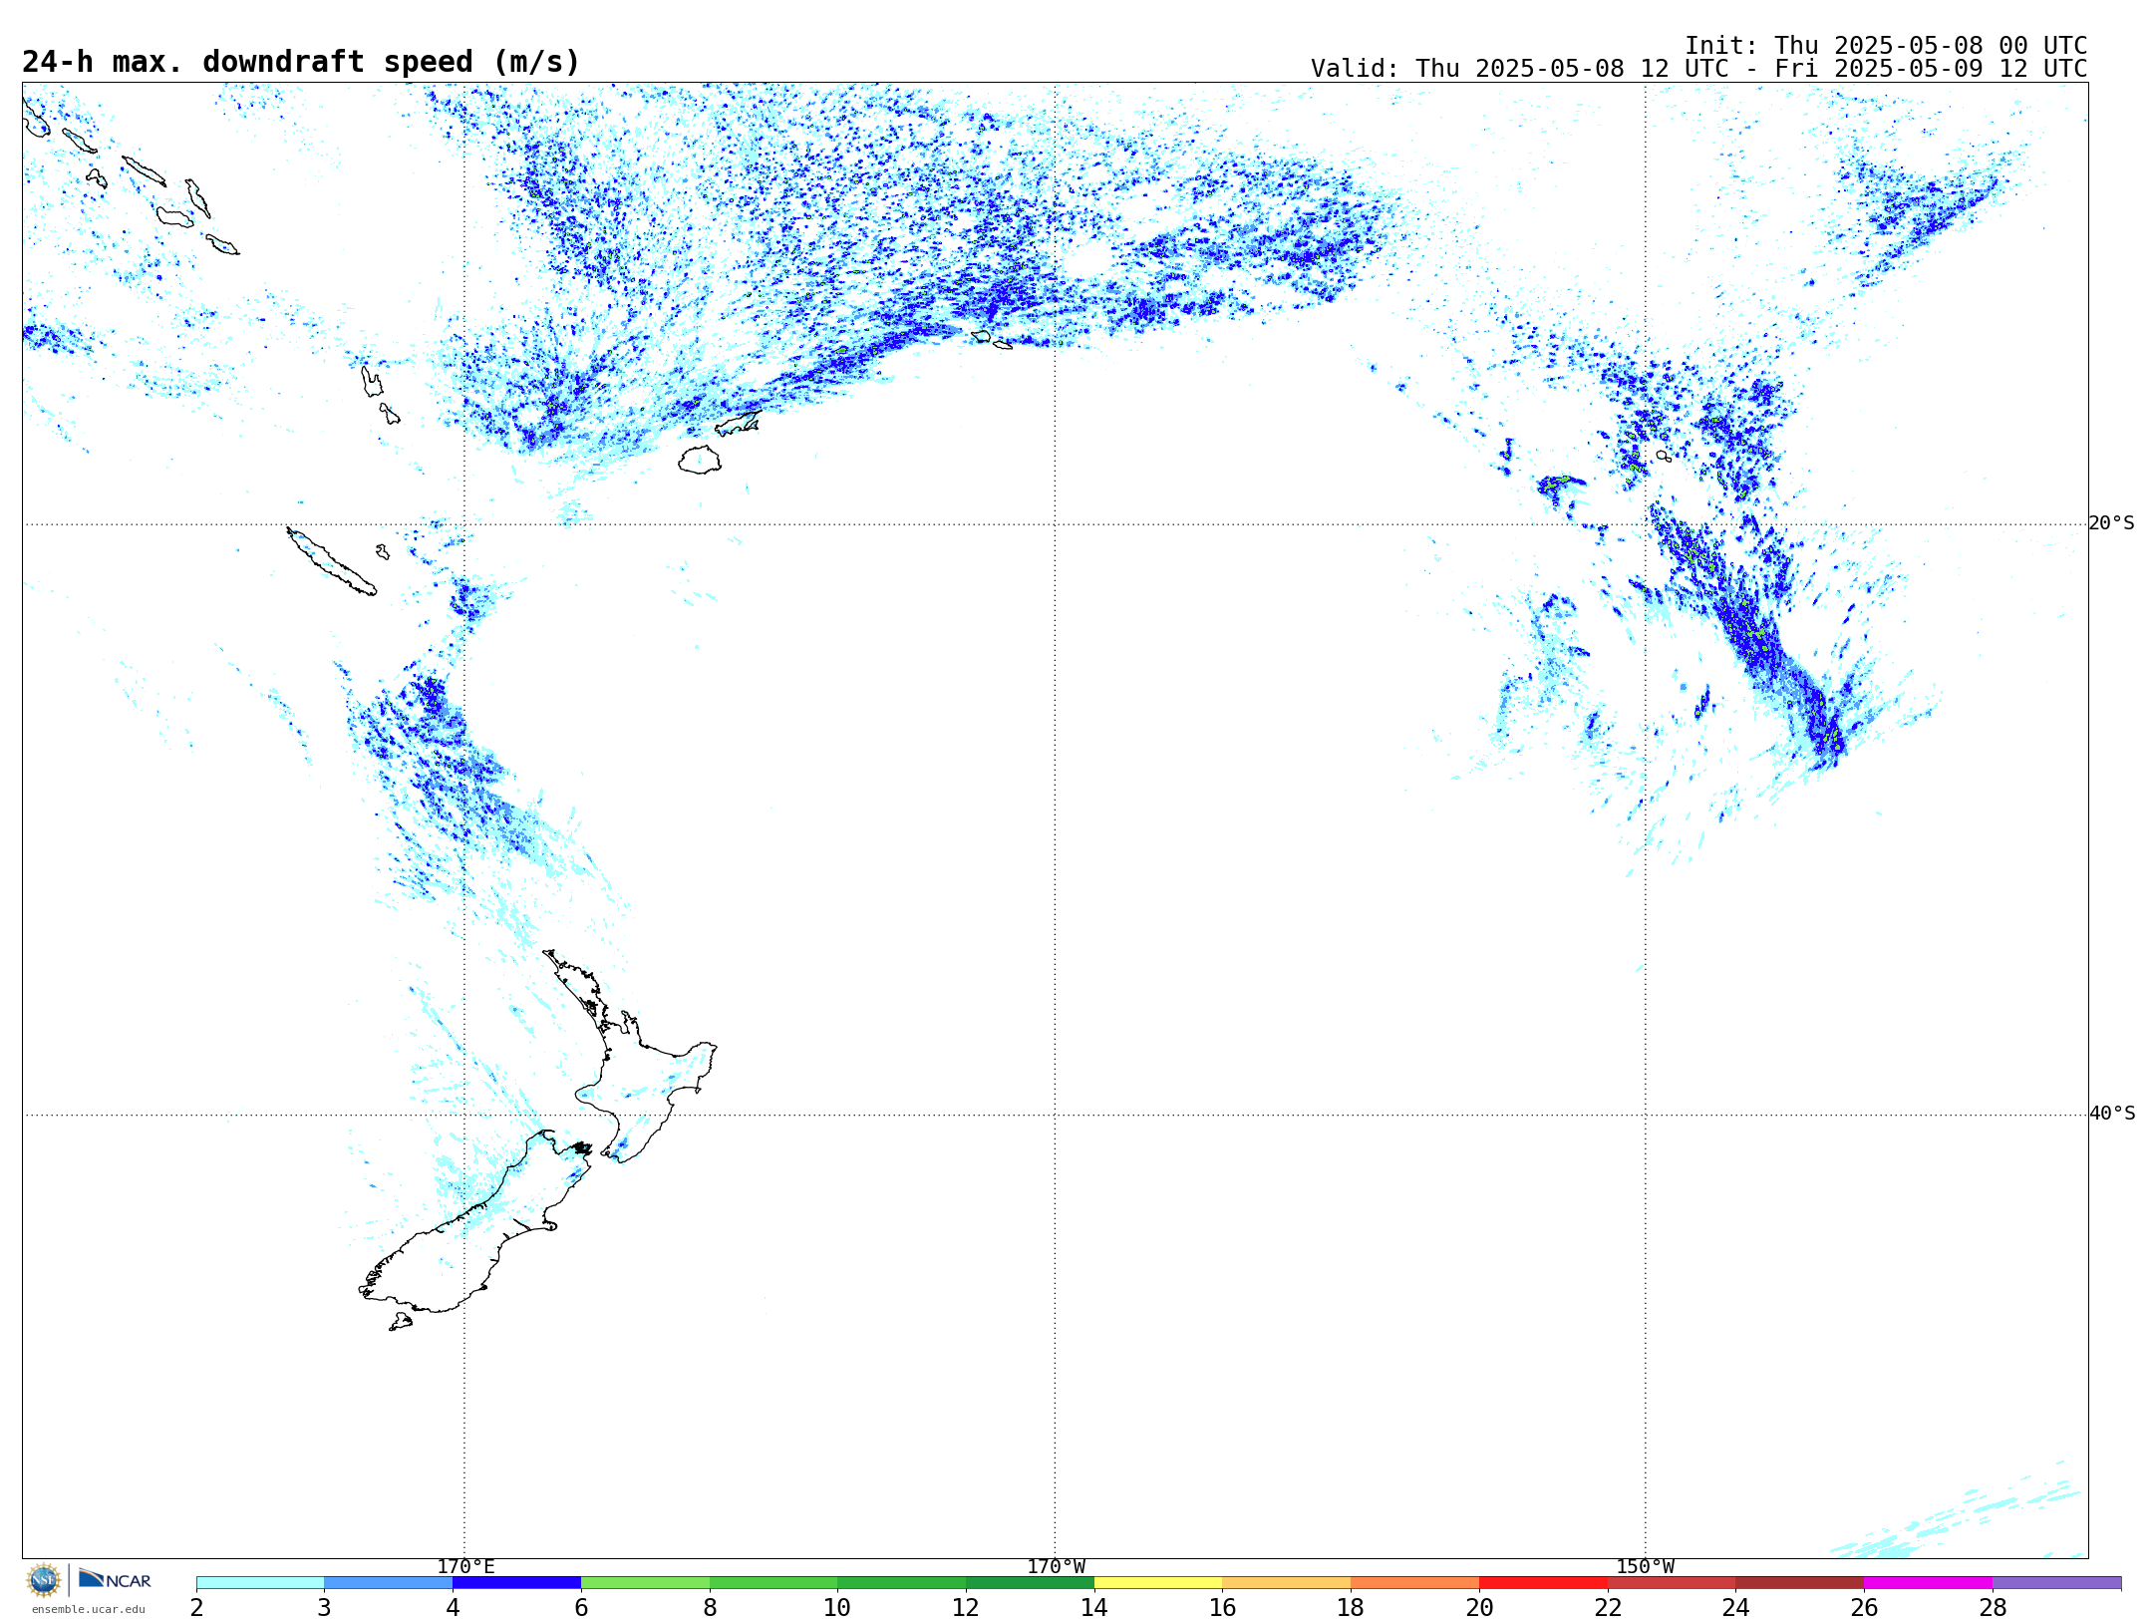This screenshot has width=2153, height=1621.
Task: Click the colorbar tick label 14
Action: pyautogui.click(x=1093, y=1607)
